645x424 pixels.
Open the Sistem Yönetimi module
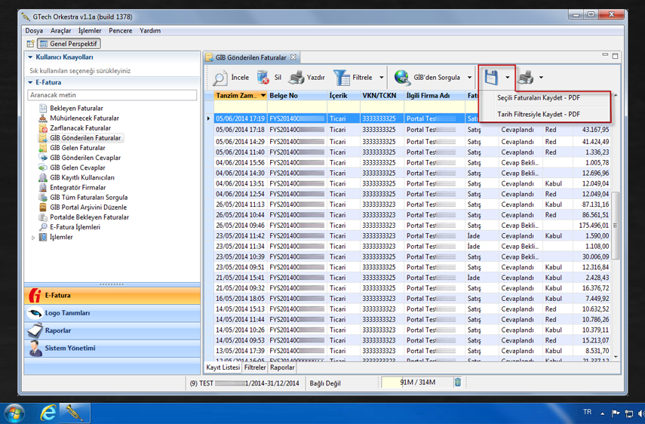(112, 349)
